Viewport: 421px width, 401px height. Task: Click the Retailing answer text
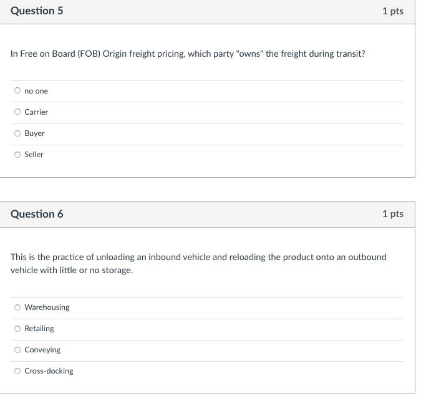39,329
